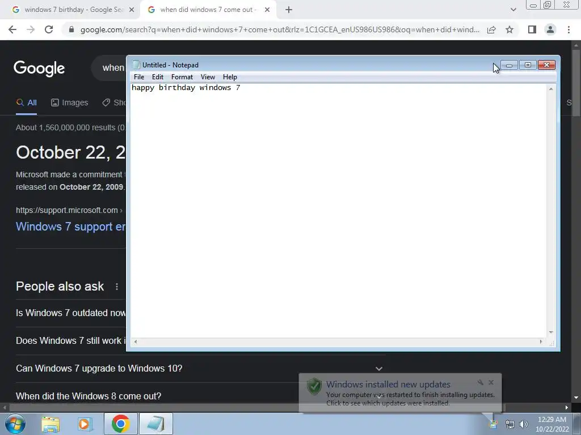The image size is (581, 435).
Task: Click the Google logo
Action: tap(39, 69)
